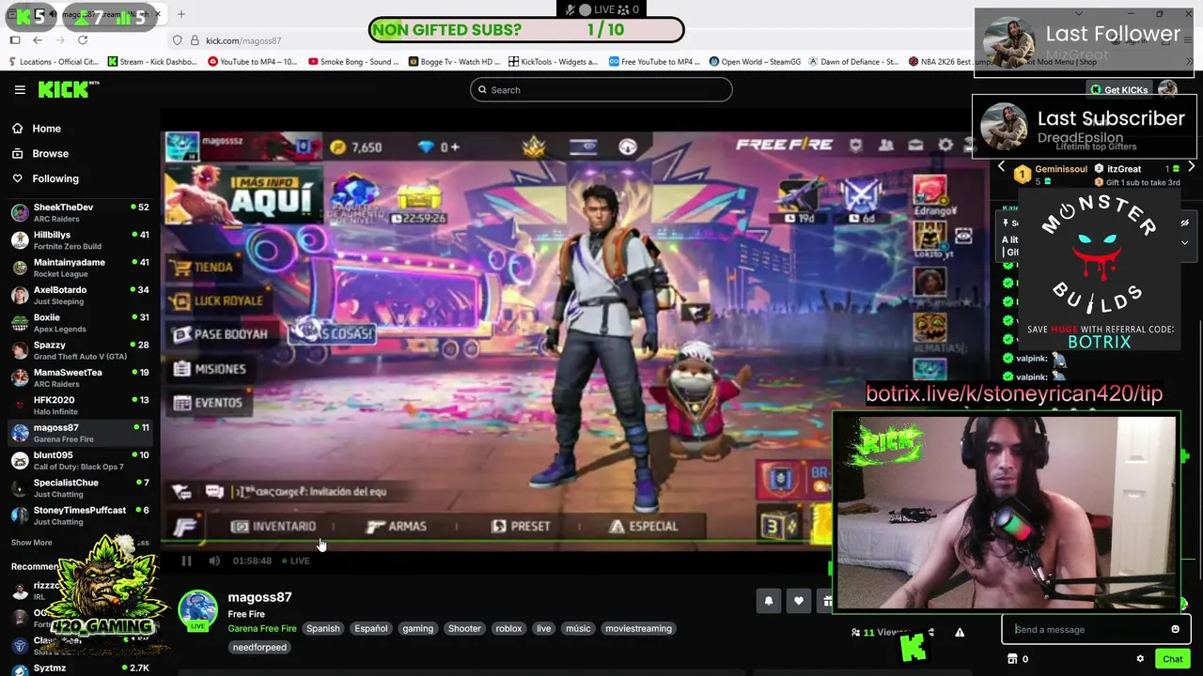1203x676 pixels.
Task: Open StoneyTimesPuffcast channel in sidebar
Action: coord(80,515)
